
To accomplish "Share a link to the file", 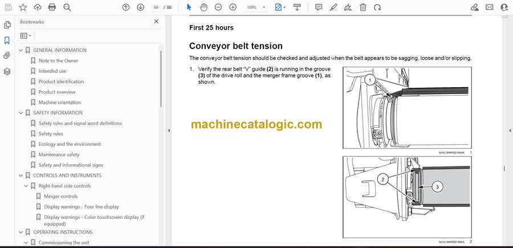I will pyautogui.click(x=474, y=7).
